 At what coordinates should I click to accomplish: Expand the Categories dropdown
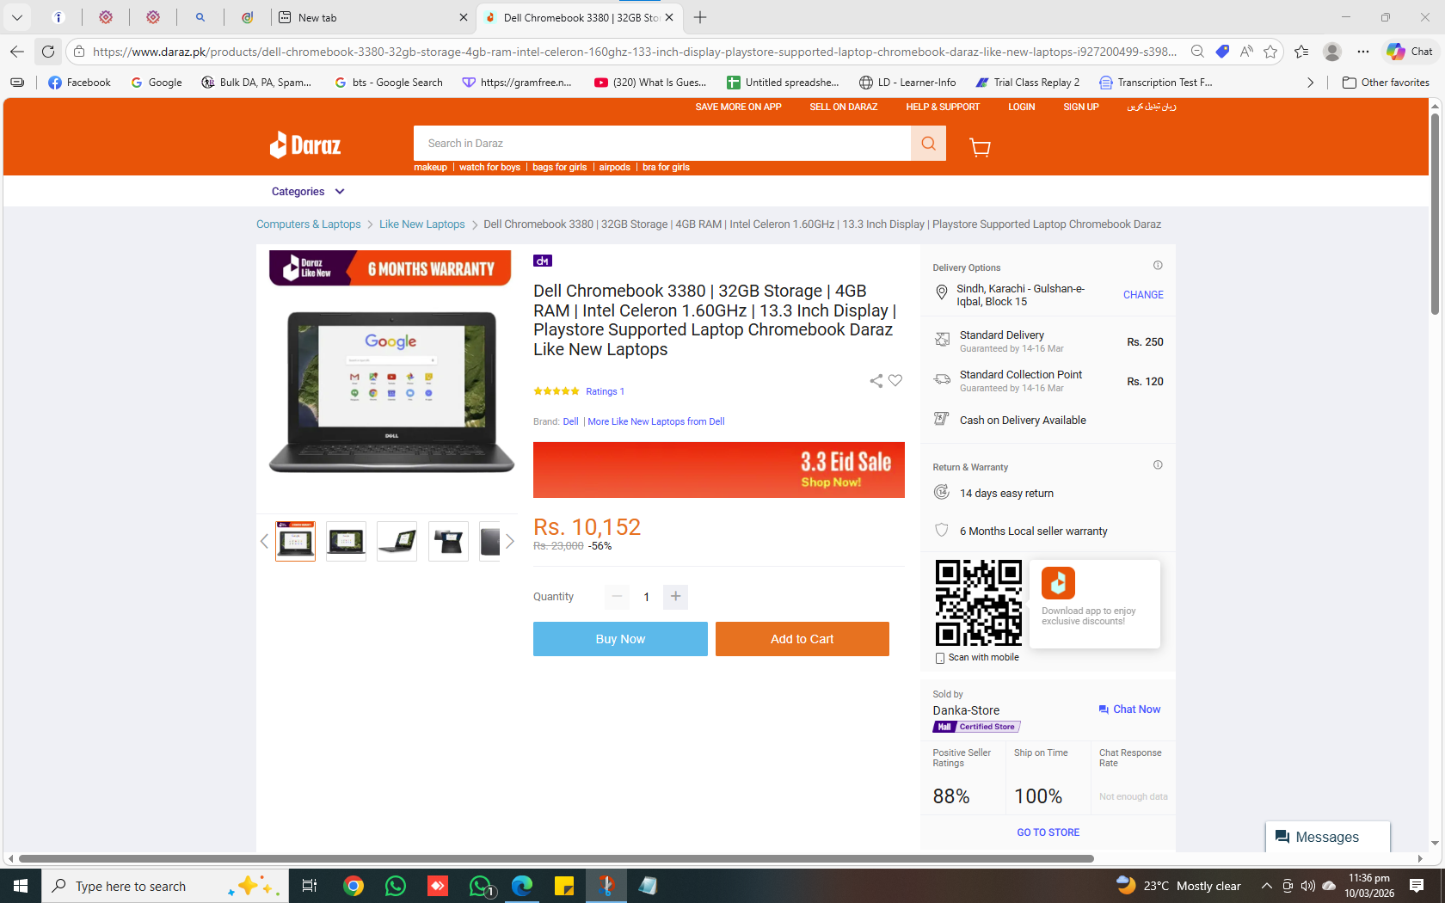[308, 192]
